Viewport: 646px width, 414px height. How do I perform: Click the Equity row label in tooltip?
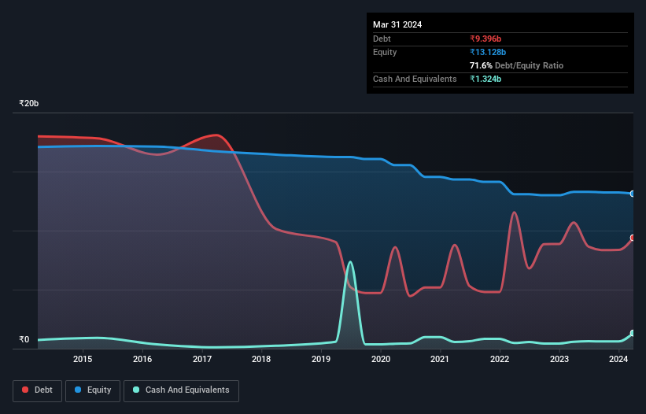tap(385, 52)
